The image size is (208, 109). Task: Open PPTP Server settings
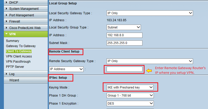click(x=15, y=67)
